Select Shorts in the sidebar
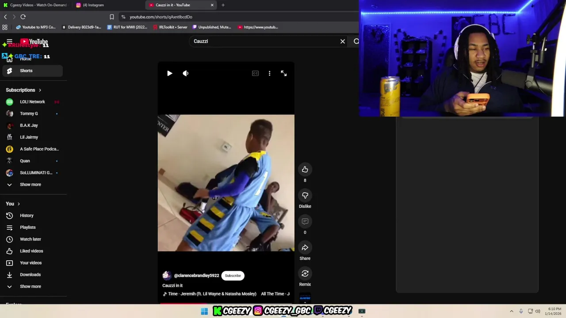This screenshot has height=318, width=566. pos(32,71)
